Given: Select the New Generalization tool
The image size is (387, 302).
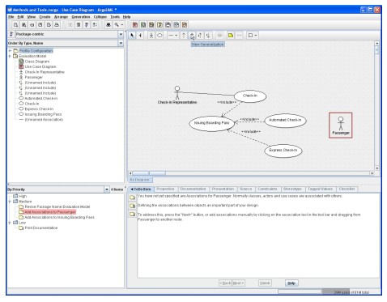Looking at the screenshot, I should (x=192, y=36).
